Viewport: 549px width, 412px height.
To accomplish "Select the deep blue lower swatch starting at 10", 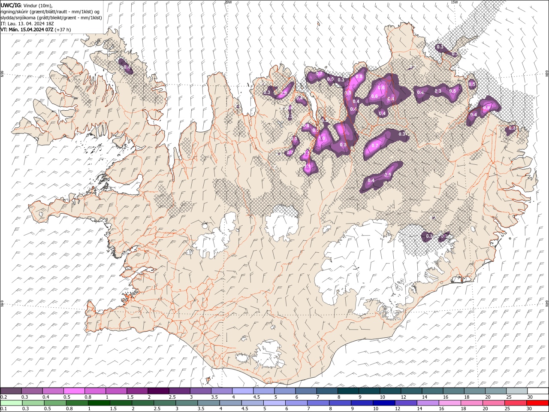I will 384,403.
